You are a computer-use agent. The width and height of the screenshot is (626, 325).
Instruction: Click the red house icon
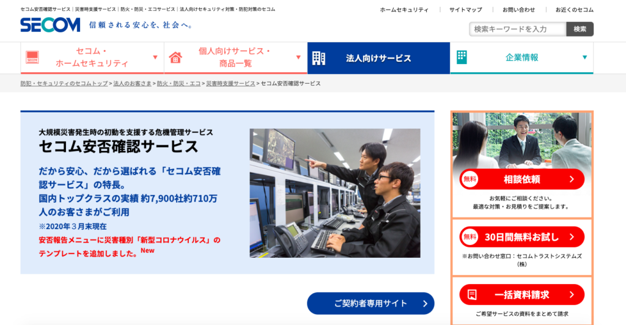coord(175,57)
